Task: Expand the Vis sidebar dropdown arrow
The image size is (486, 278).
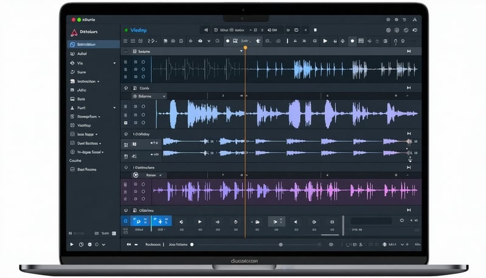Action: (x=115, y=63)
